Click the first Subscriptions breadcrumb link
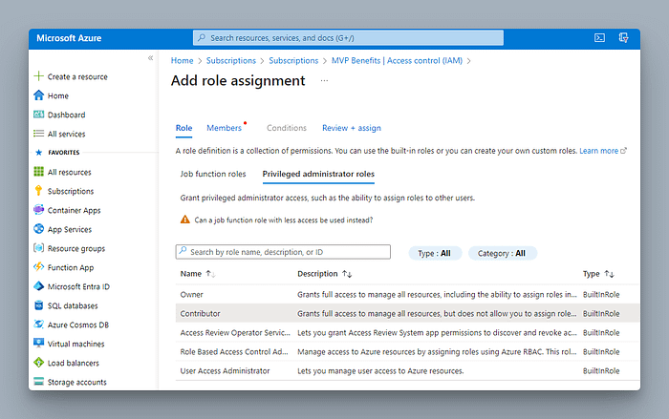This screenshot has width=669, height=419. pyautogui.click(x=231, y=60)
